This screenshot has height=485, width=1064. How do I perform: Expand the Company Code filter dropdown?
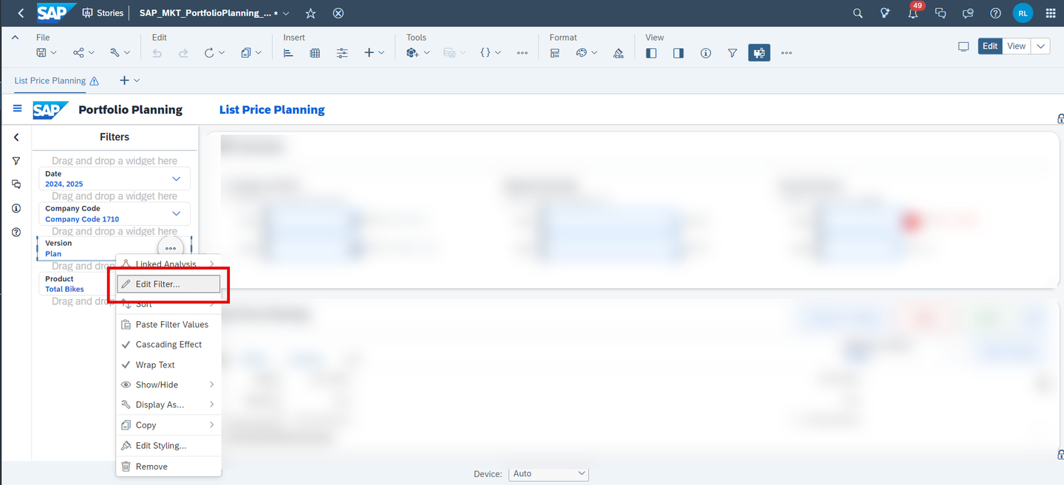[x=176, y=213]
